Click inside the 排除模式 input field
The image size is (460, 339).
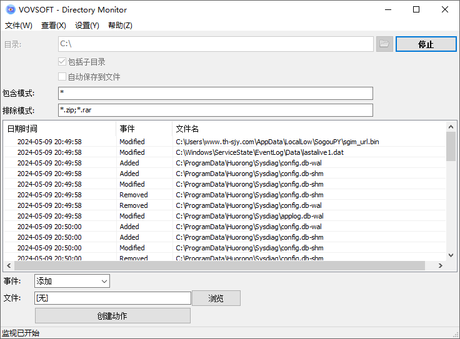point(216,111)
